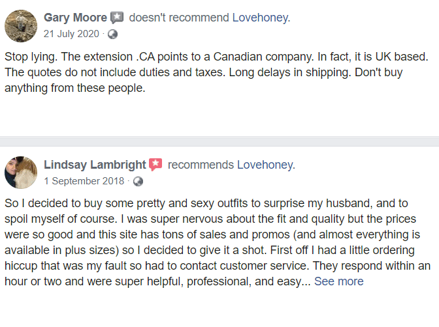
Task: Open Lindsay Lambright's profile name link
Action: pyautogui.click(x=95, y=165)
